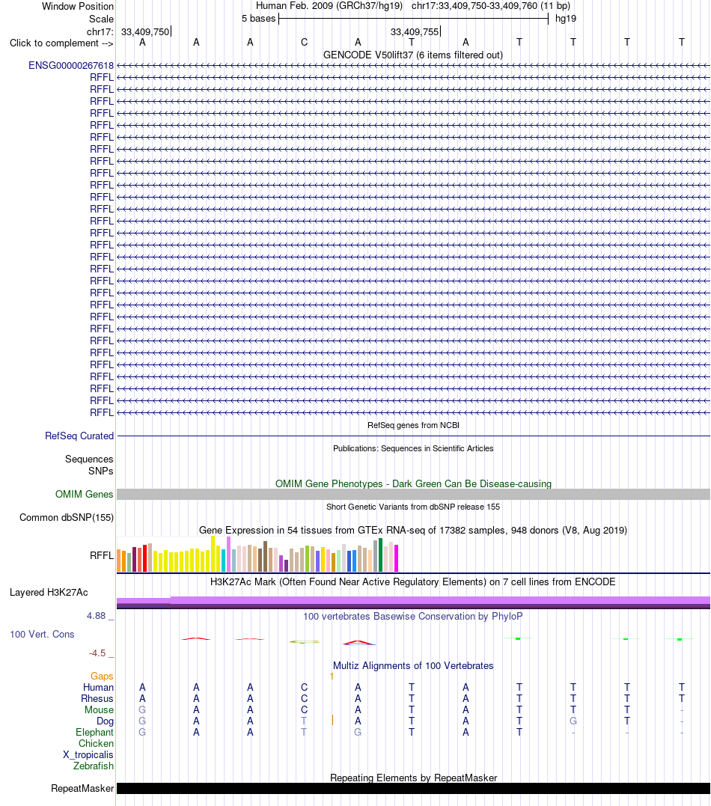This screenshot has height=806, width=711.
Task: Click the 33,409,755 position label
Action: click(415, 32)
